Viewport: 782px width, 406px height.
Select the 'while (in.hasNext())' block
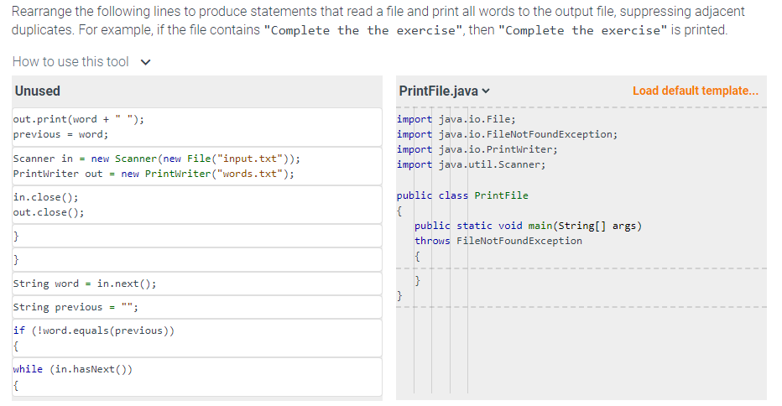(197, 377)
